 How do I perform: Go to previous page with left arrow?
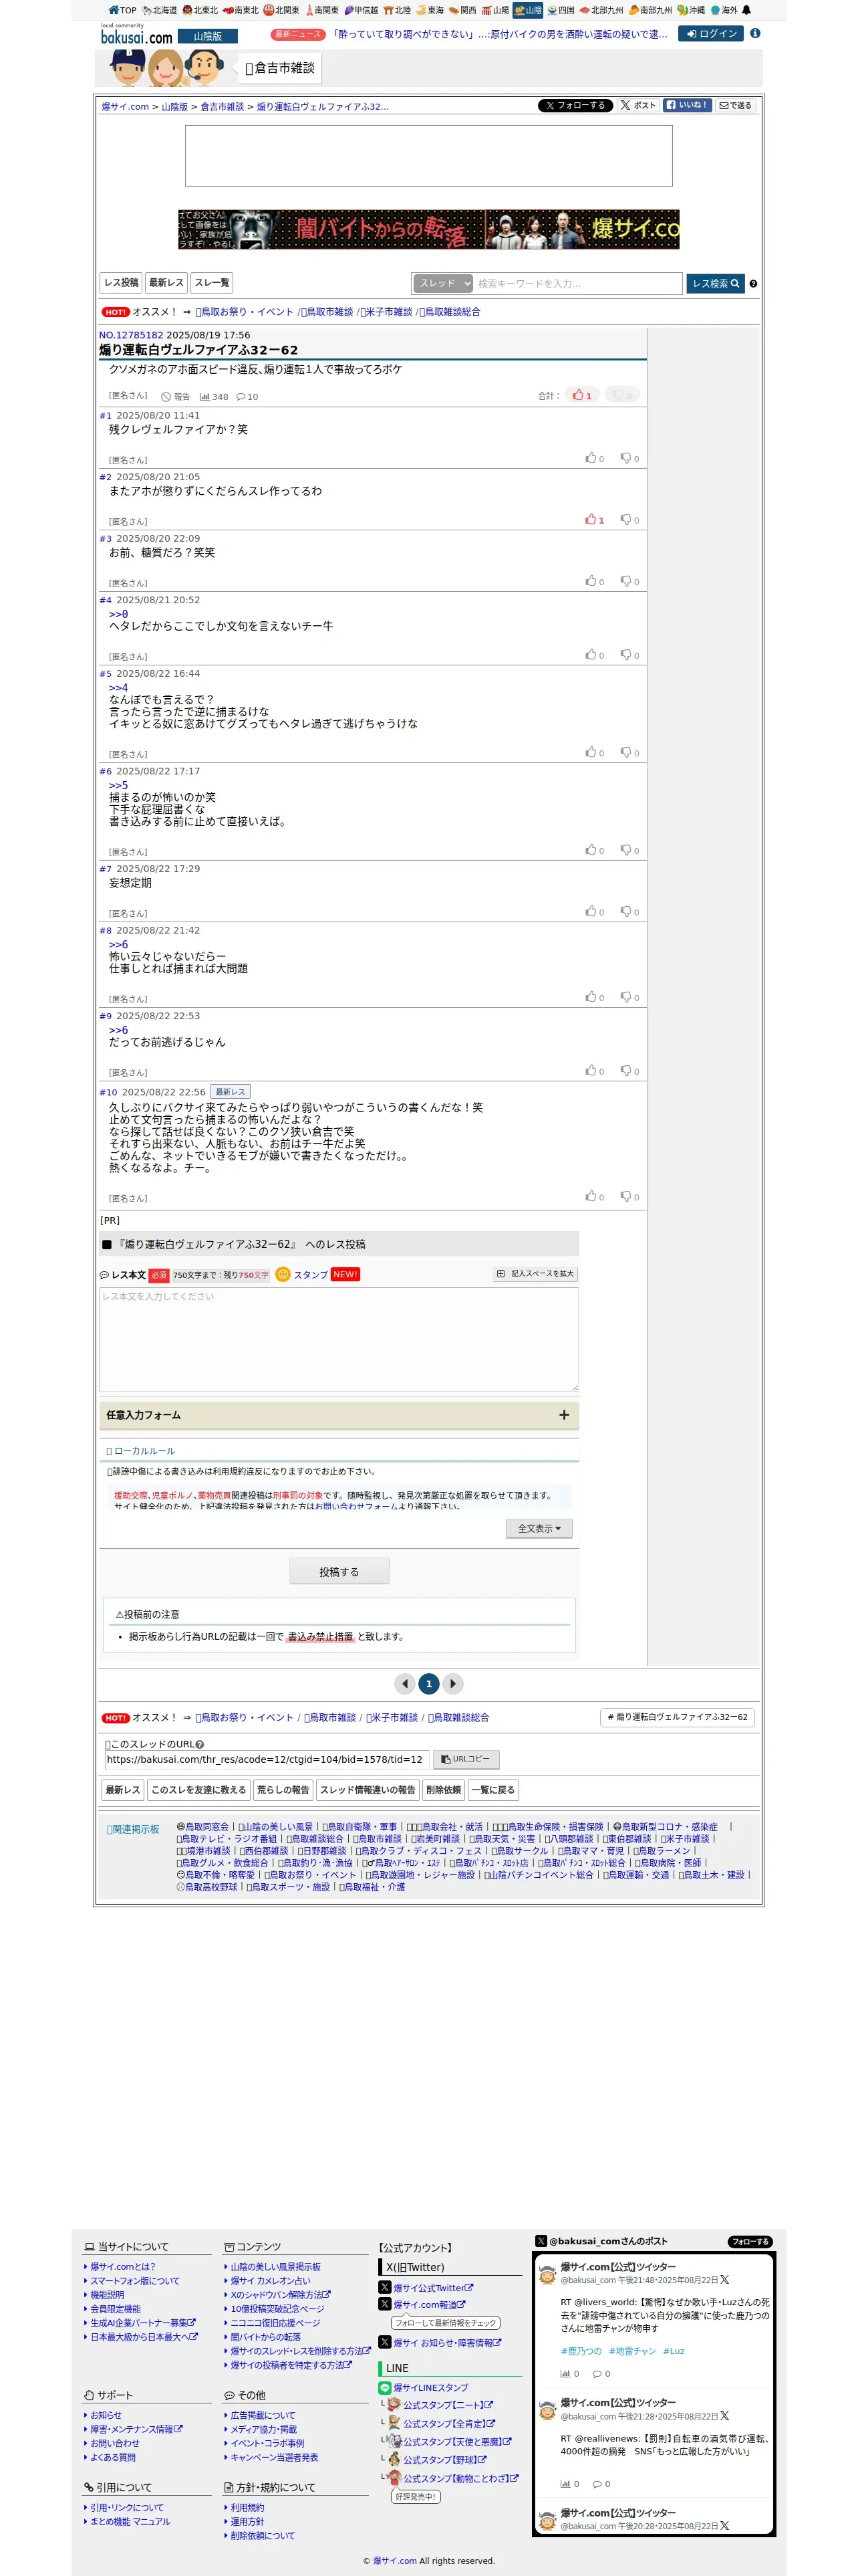click(404, 1684)
